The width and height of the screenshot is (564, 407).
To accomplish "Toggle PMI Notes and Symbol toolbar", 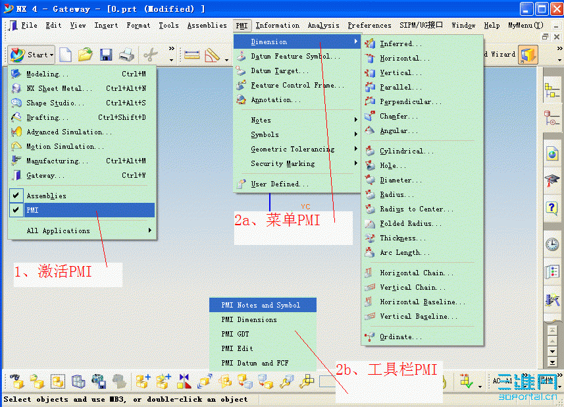I will coord(263,305).
